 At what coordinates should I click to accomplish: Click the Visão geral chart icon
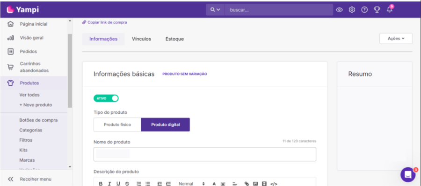coord(10,38)
